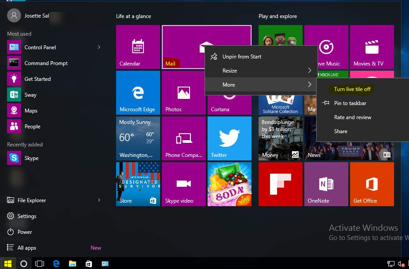
Task: Open the Money news tile
Action: click(x=281, y=138)
